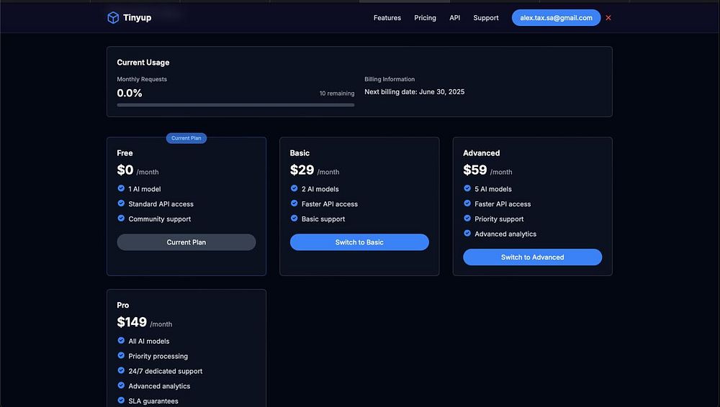The image size is (720, 407).
Task: Click the Switch to Advanced button
Action: [533, 257]
